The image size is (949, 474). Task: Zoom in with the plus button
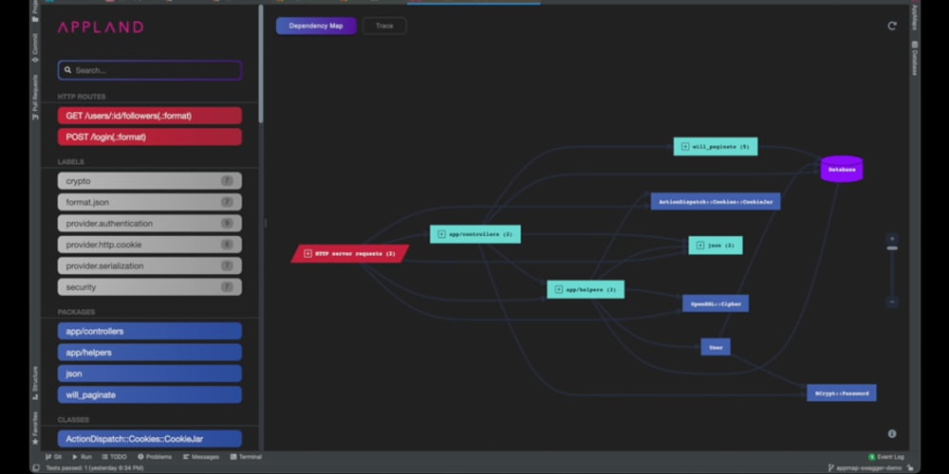tap(891, 239)
